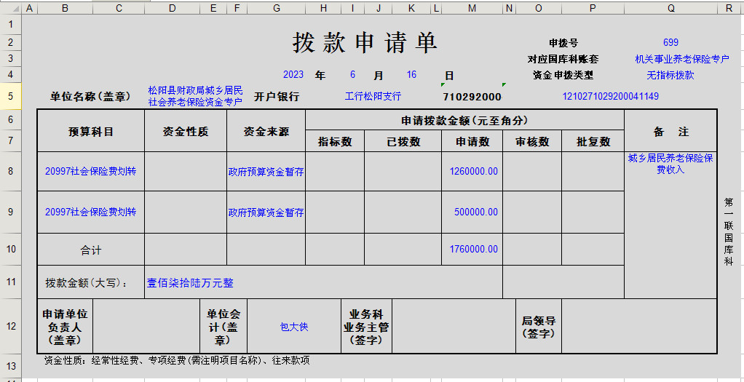
Task: Select column header G
Action: click(x=276, y=8)
